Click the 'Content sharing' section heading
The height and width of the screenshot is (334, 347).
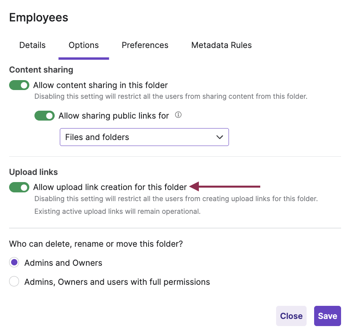41,70
